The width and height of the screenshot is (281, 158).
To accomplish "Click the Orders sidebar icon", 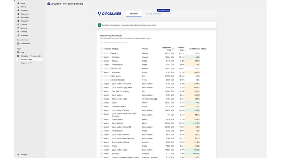I will click(18, 7).
